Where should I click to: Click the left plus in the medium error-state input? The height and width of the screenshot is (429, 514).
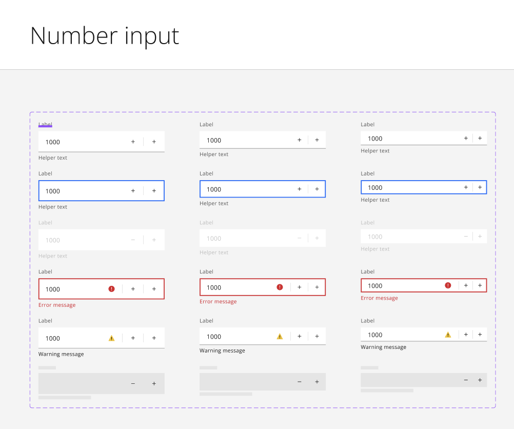click(299, 287)
